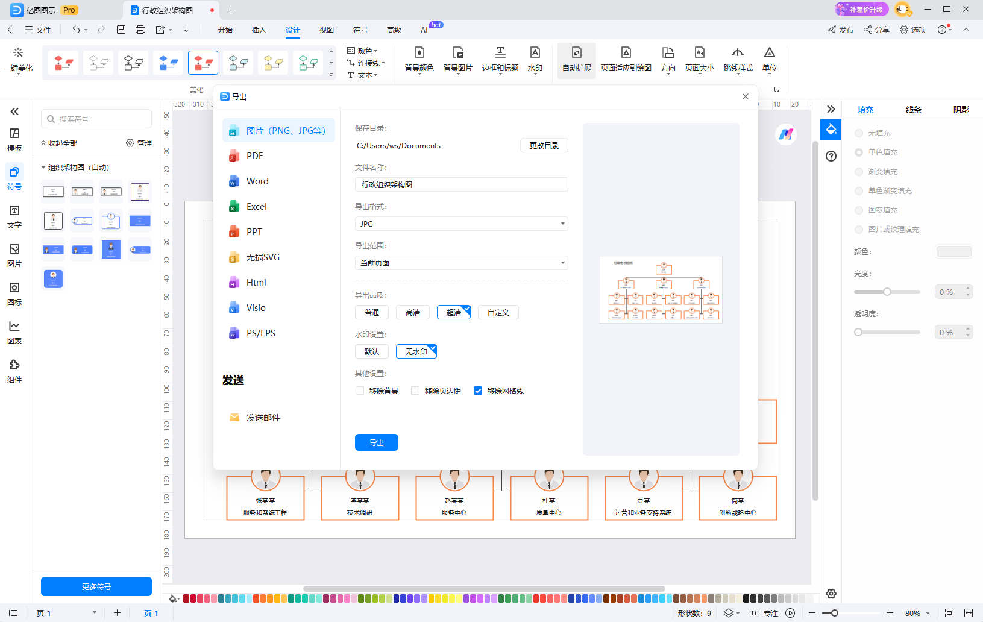
Task: Choose 默认 watermark setting
Action: pyautogui.click(x=372, y=351)
